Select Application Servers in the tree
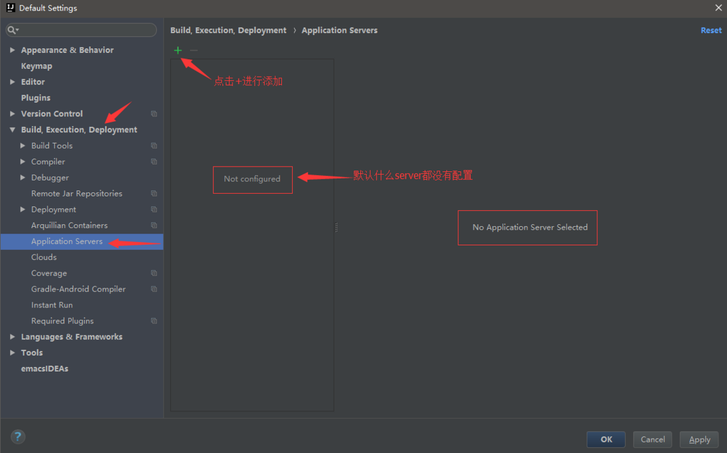 tap(67, 241)
